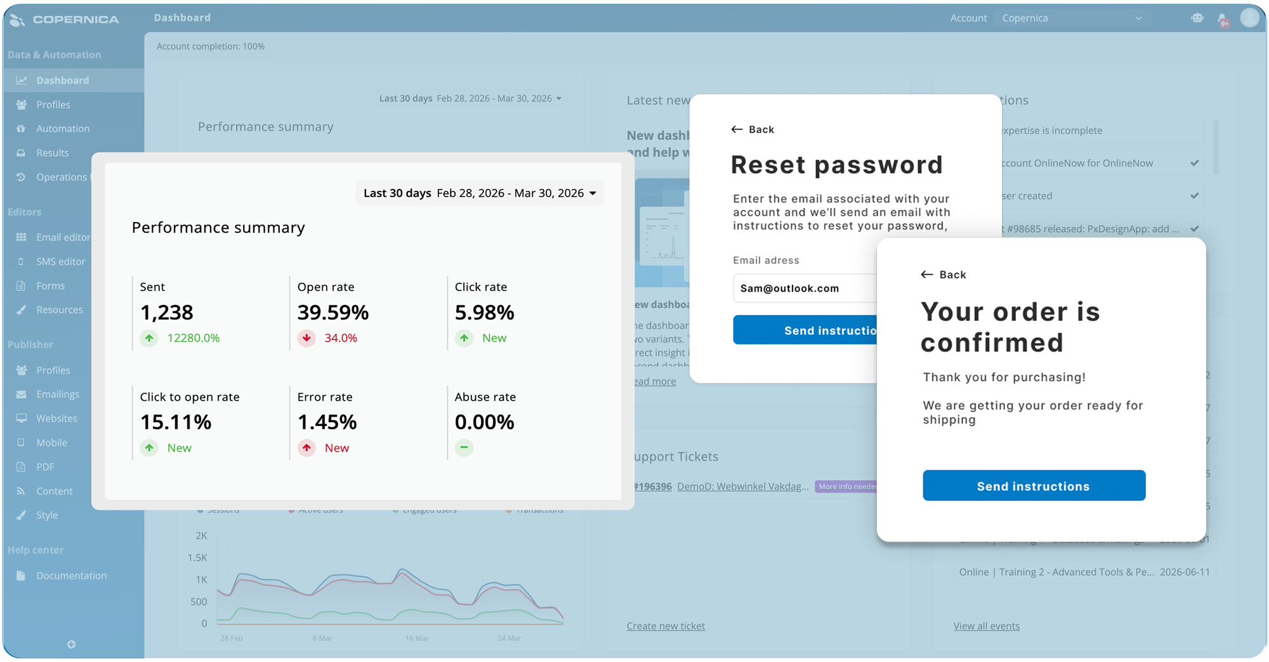Click Send instructions on order confirmation
This screenshot has height=662, width=1269.
[x=1034, y=486]
